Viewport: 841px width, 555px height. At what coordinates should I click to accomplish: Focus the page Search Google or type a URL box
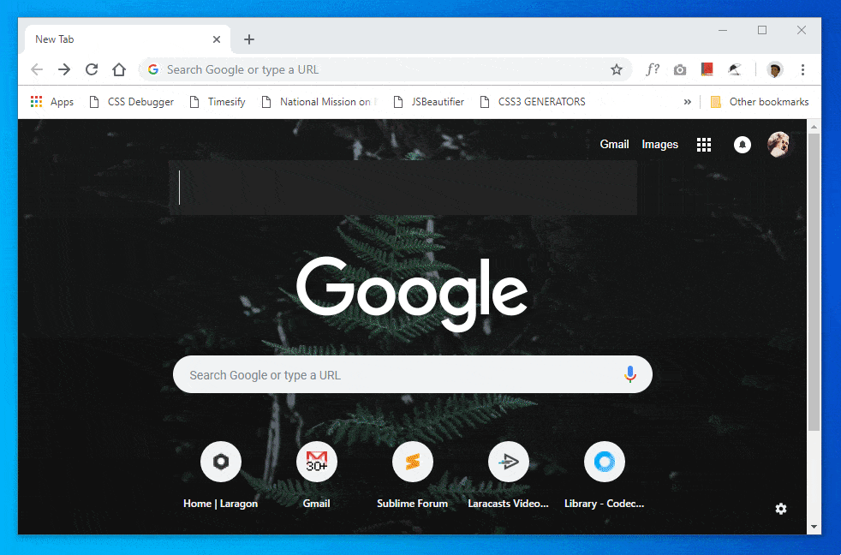[413, 374]
